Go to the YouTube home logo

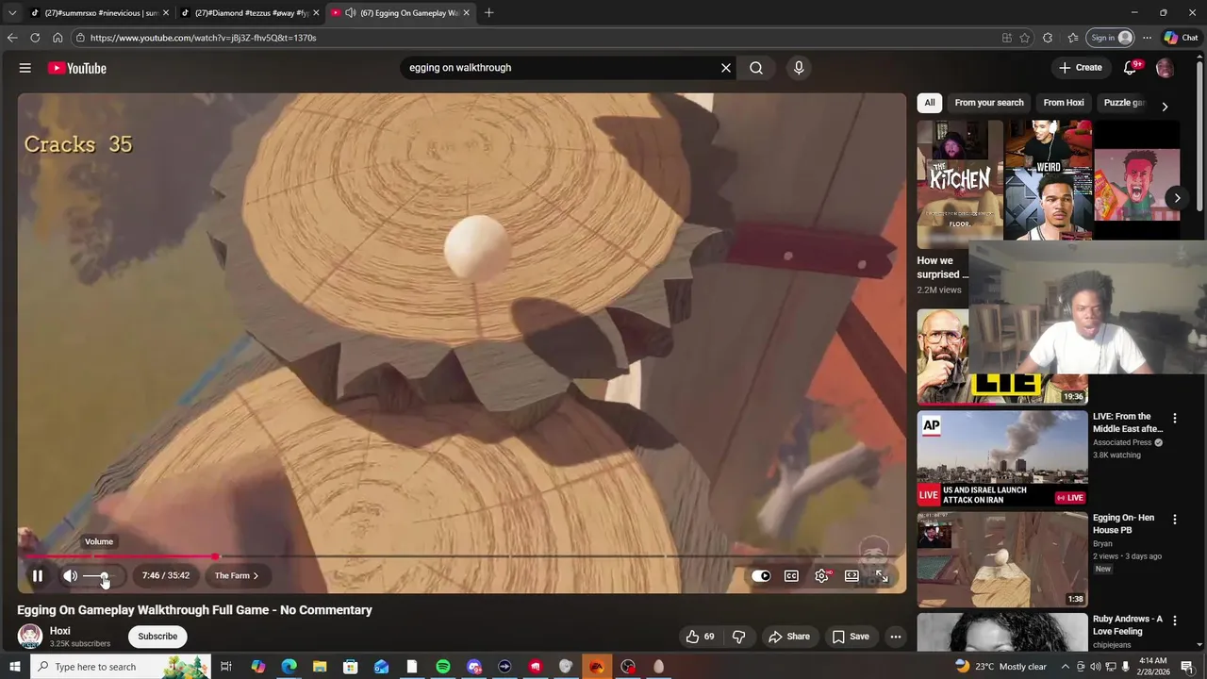click(77, 68)
